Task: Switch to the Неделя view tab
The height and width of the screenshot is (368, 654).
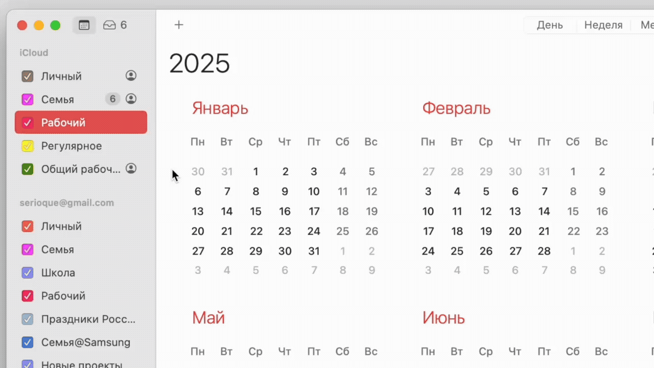Action: (603, 25)
